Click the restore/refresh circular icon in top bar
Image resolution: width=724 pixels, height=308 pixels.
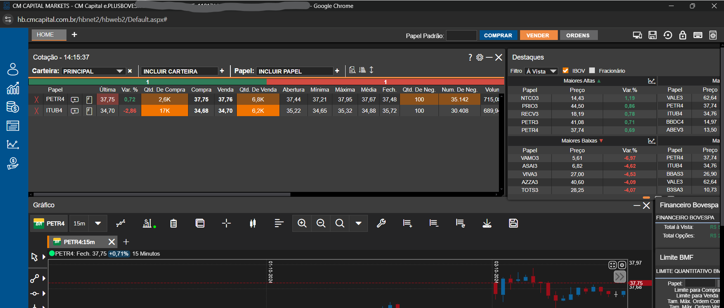pyautogui.click(x=668, y=35)
